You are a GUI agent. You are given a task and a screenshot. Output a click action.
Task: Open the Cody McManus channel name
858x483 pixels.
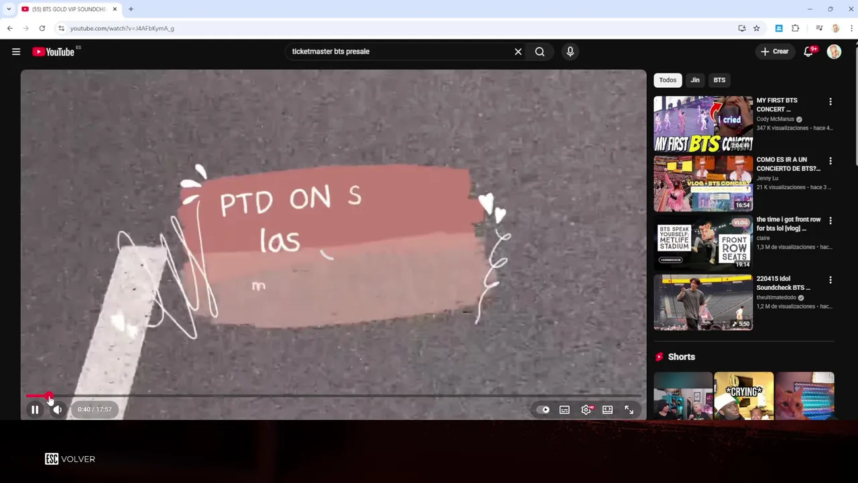pyautogui.click(x=775, y=119)
